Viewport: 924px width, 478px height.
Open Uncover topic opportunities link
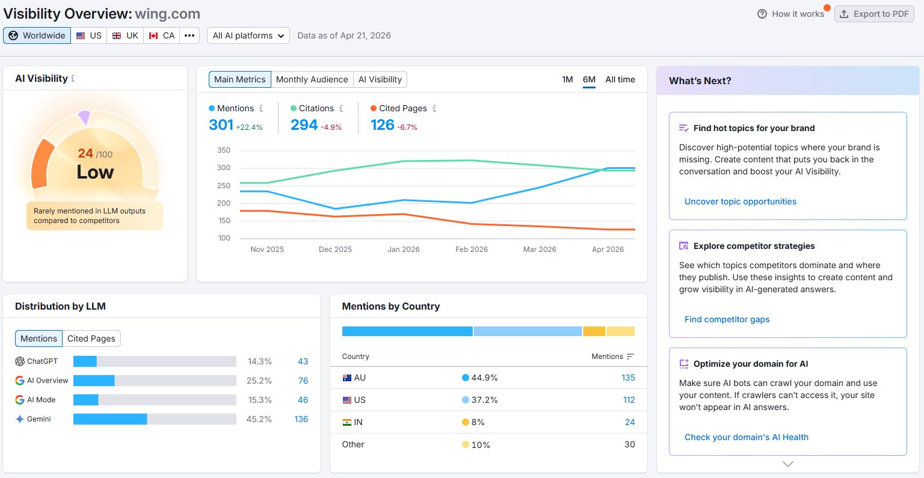pos(741,201)
